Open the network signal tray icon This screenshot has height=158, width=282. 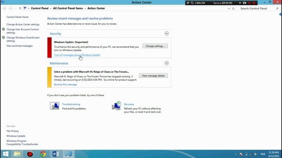pyautogui.click(x=251, y=154)
